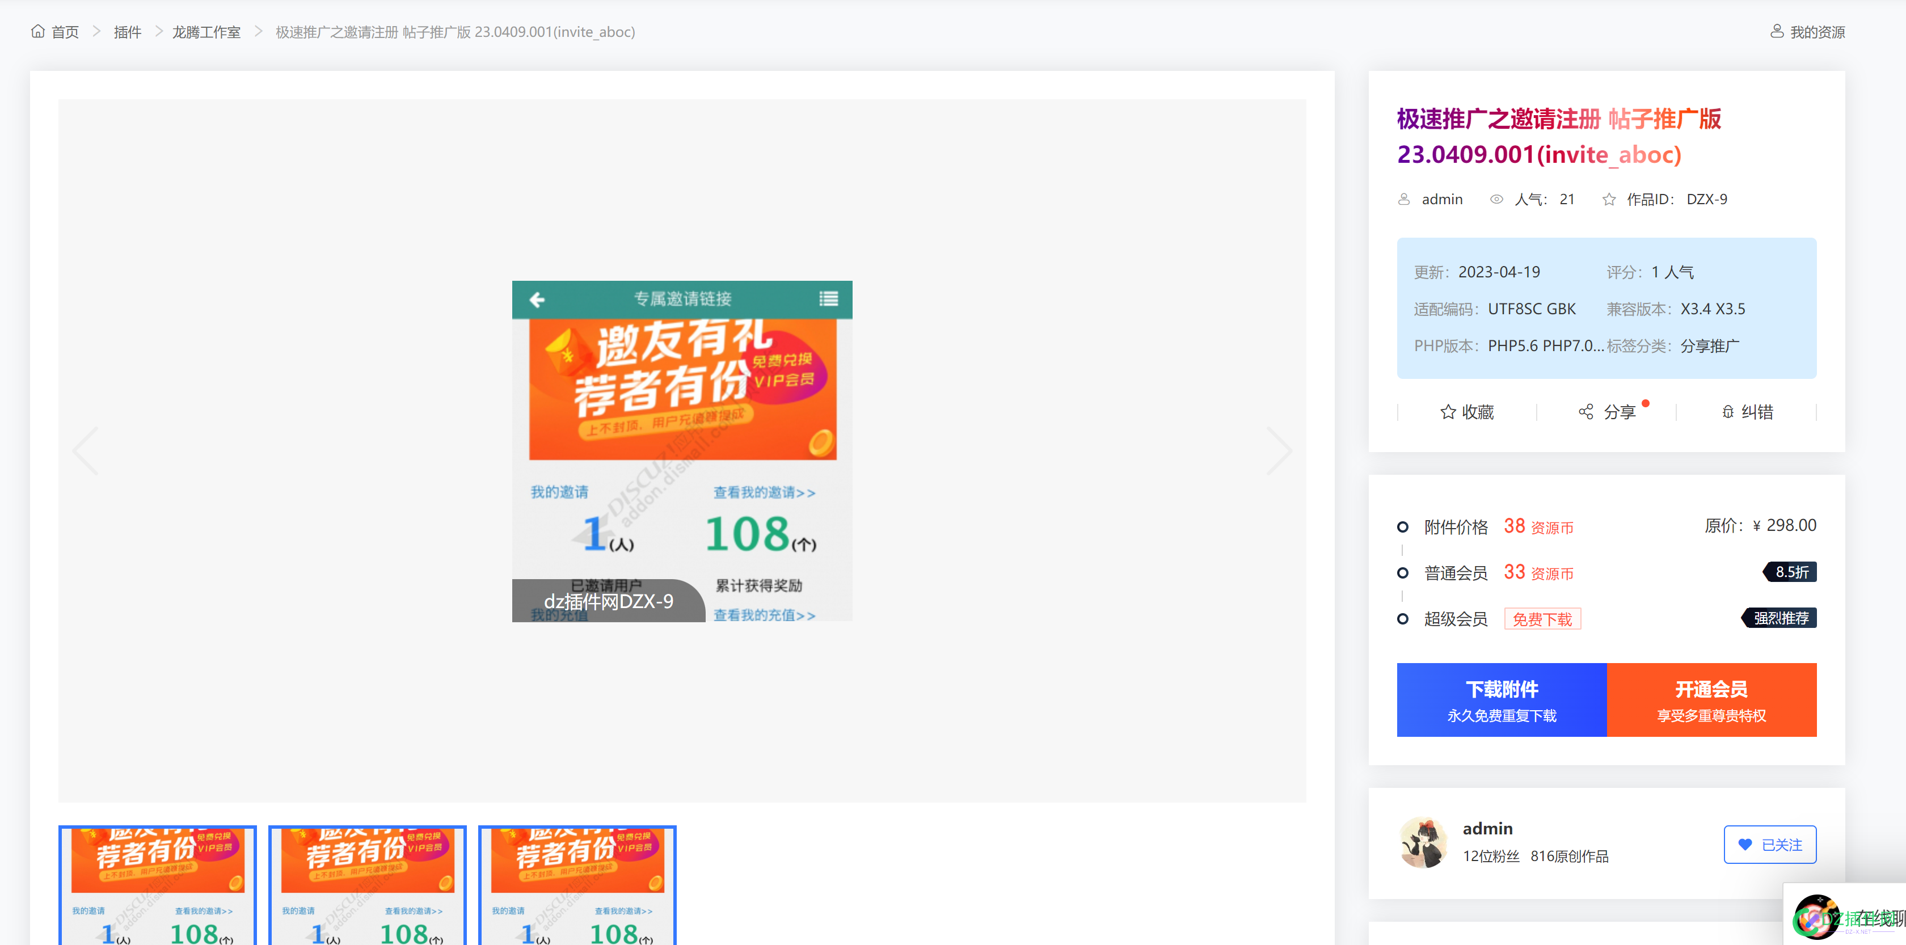Select the first preview thumbnail

[x=158, y=885]
